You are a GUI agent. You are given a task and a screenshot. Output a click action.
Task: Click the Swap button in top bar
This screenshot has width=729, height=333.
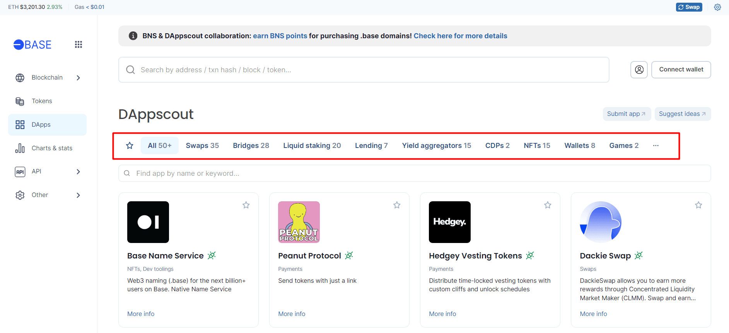click(689, 7)
